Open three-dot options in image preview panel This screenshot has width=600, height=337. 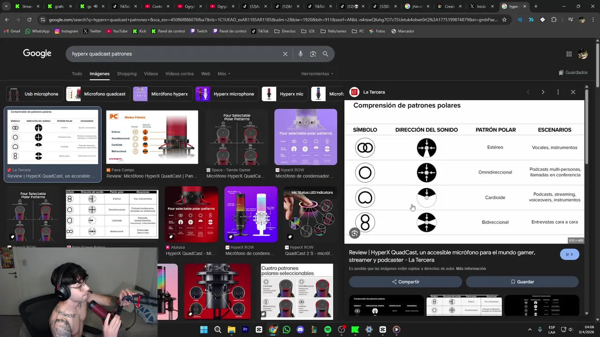coord(558,92)
